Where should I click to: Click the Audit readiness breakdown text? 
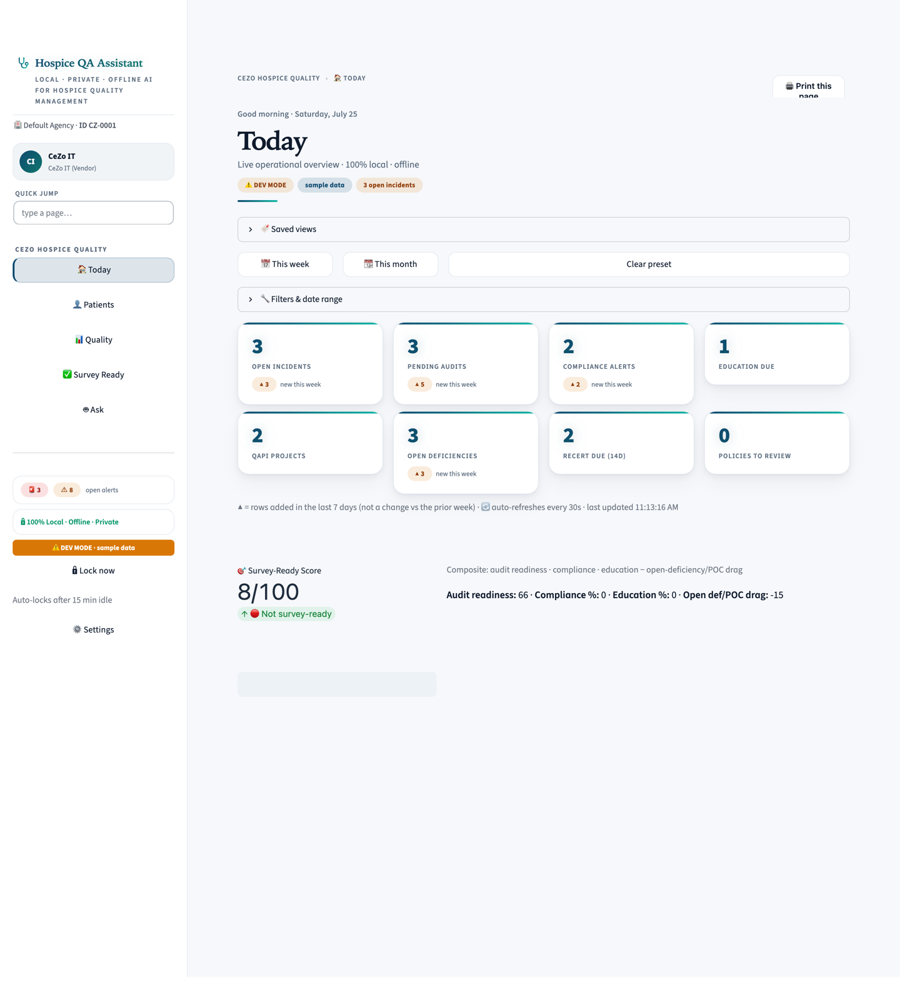point(614,595)
